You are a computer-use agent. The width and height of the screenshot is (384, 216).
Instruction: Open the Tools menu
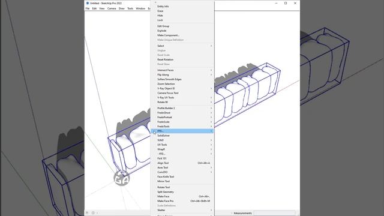coord(130,8)
